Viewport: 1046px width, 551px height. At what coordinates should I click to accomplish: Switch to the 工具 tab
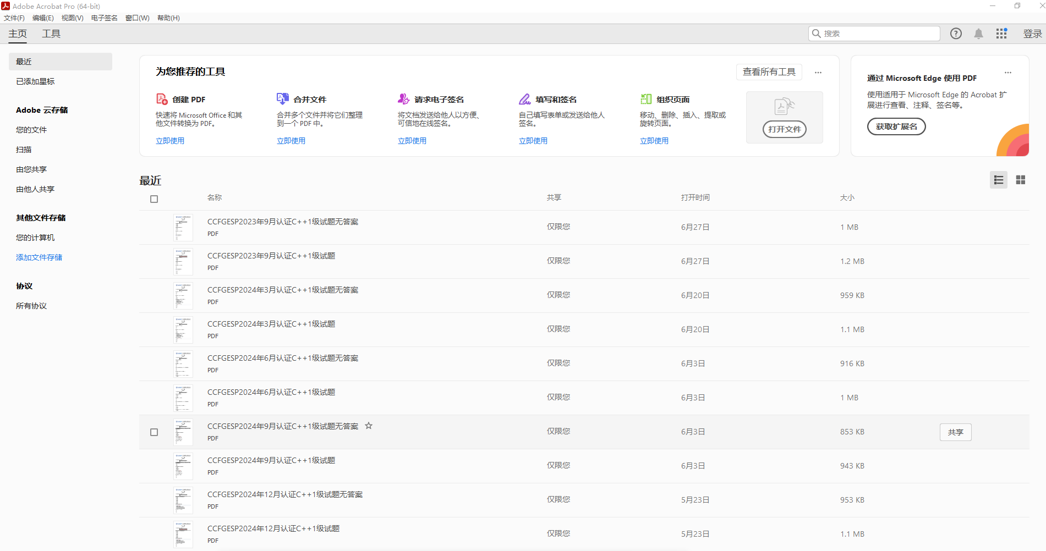[x=51, y=33]
